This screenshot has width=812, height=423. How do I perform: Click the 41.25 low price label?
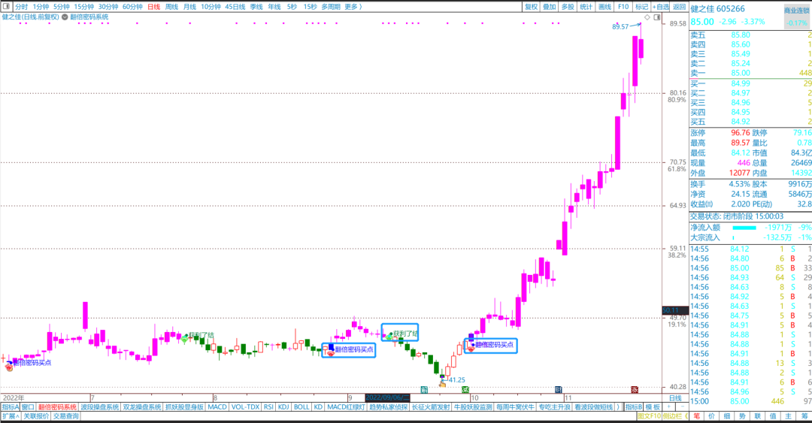pos(457,379)
